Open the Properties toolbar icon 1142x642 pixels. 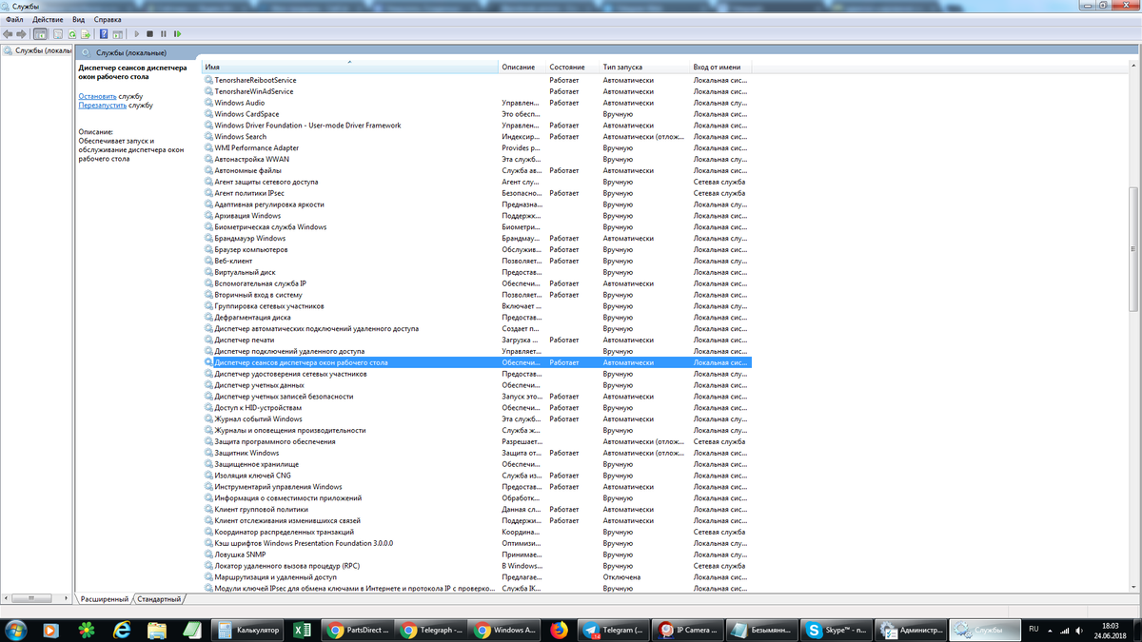[x=58, y=34]
